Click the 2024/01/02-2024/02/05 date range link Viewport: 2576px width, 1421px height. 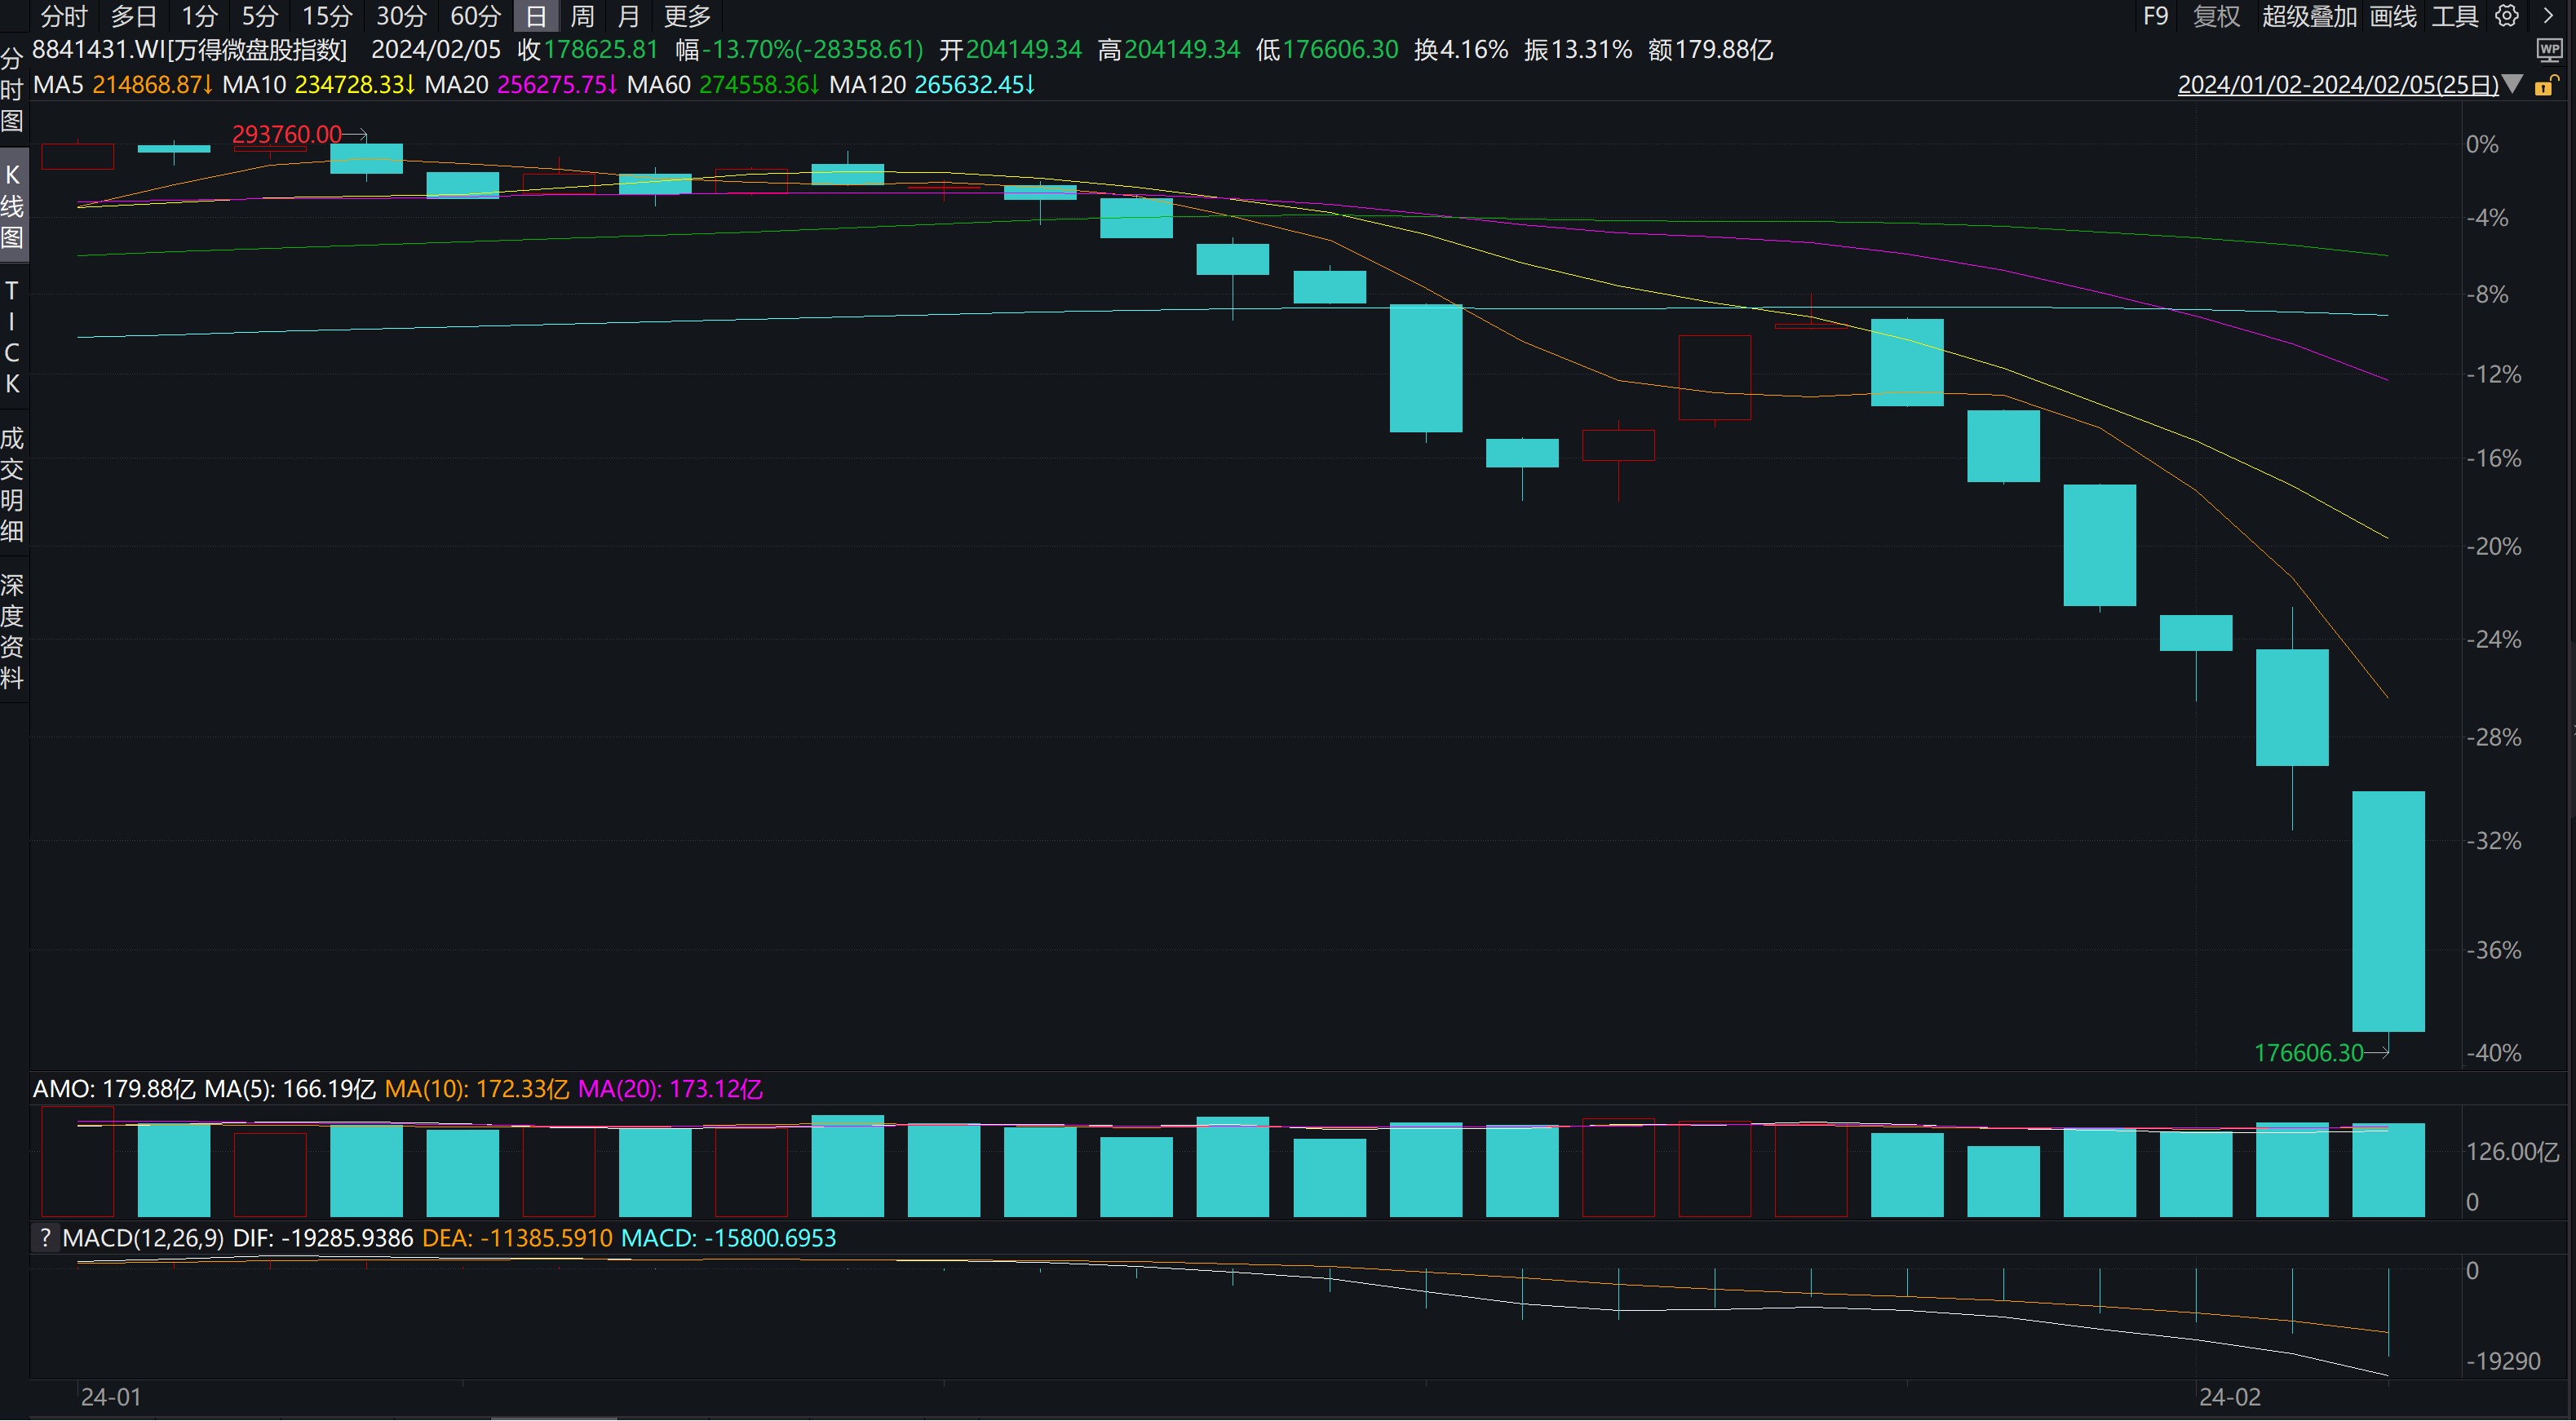[2337, 86]
